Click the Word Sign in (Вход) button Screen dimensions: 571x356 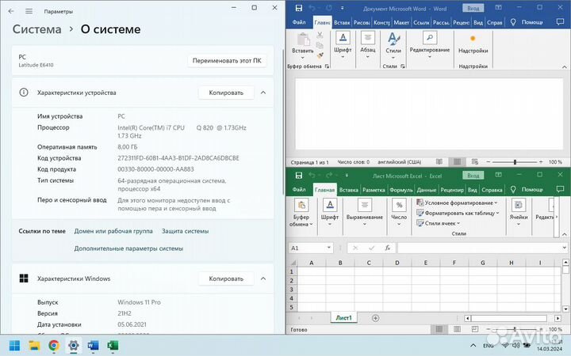(x=473, y=8)
